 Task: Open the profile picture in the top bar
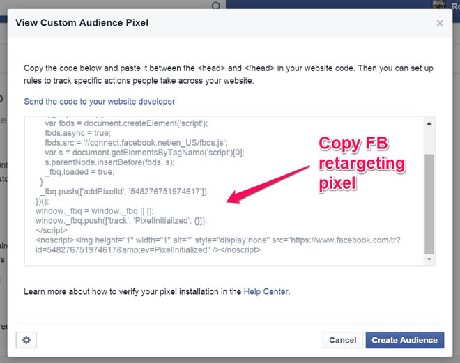(438, 5)
